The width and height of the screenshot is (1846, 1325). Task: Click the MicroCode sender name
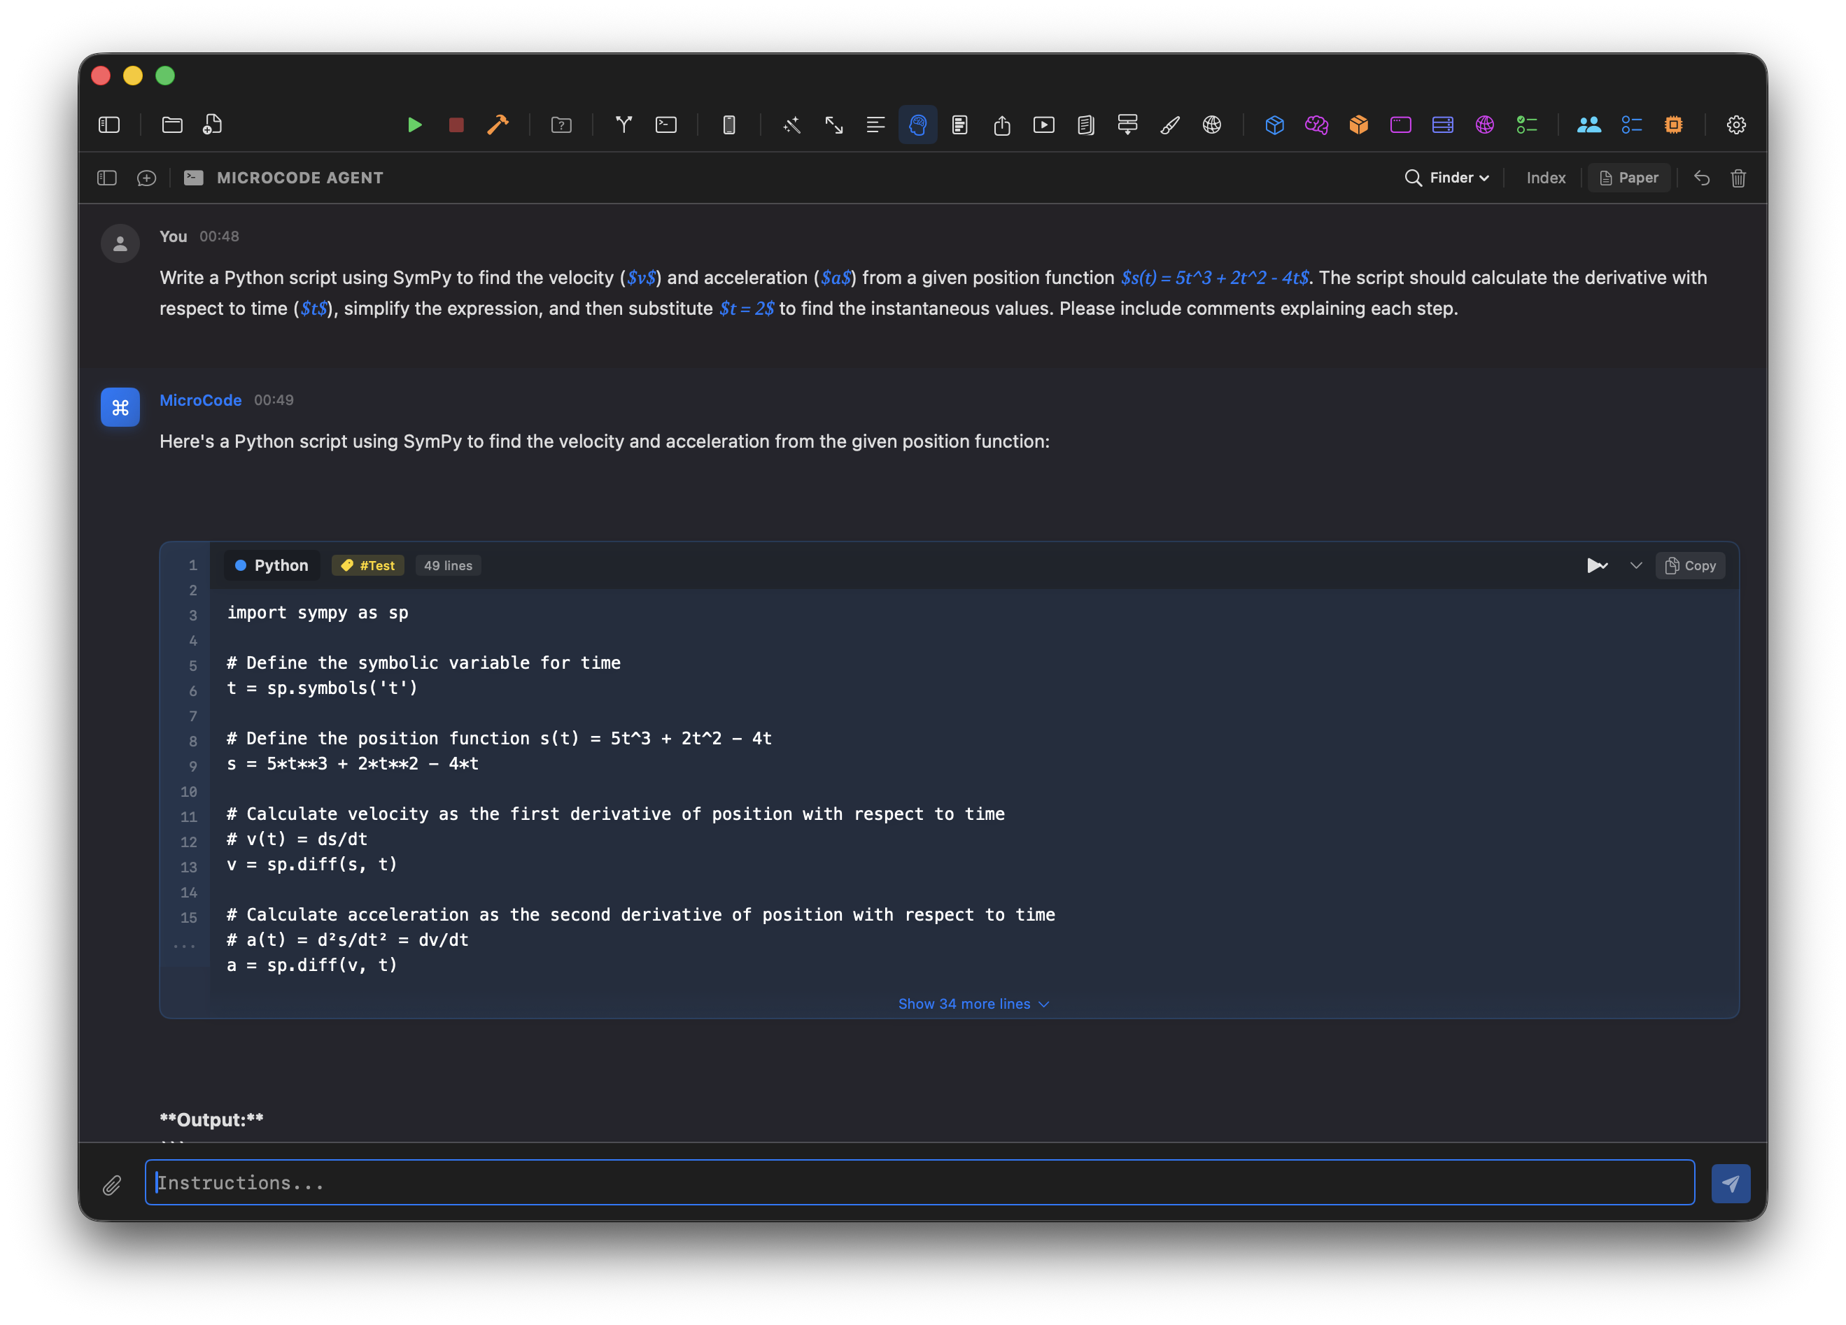point(200,399)
